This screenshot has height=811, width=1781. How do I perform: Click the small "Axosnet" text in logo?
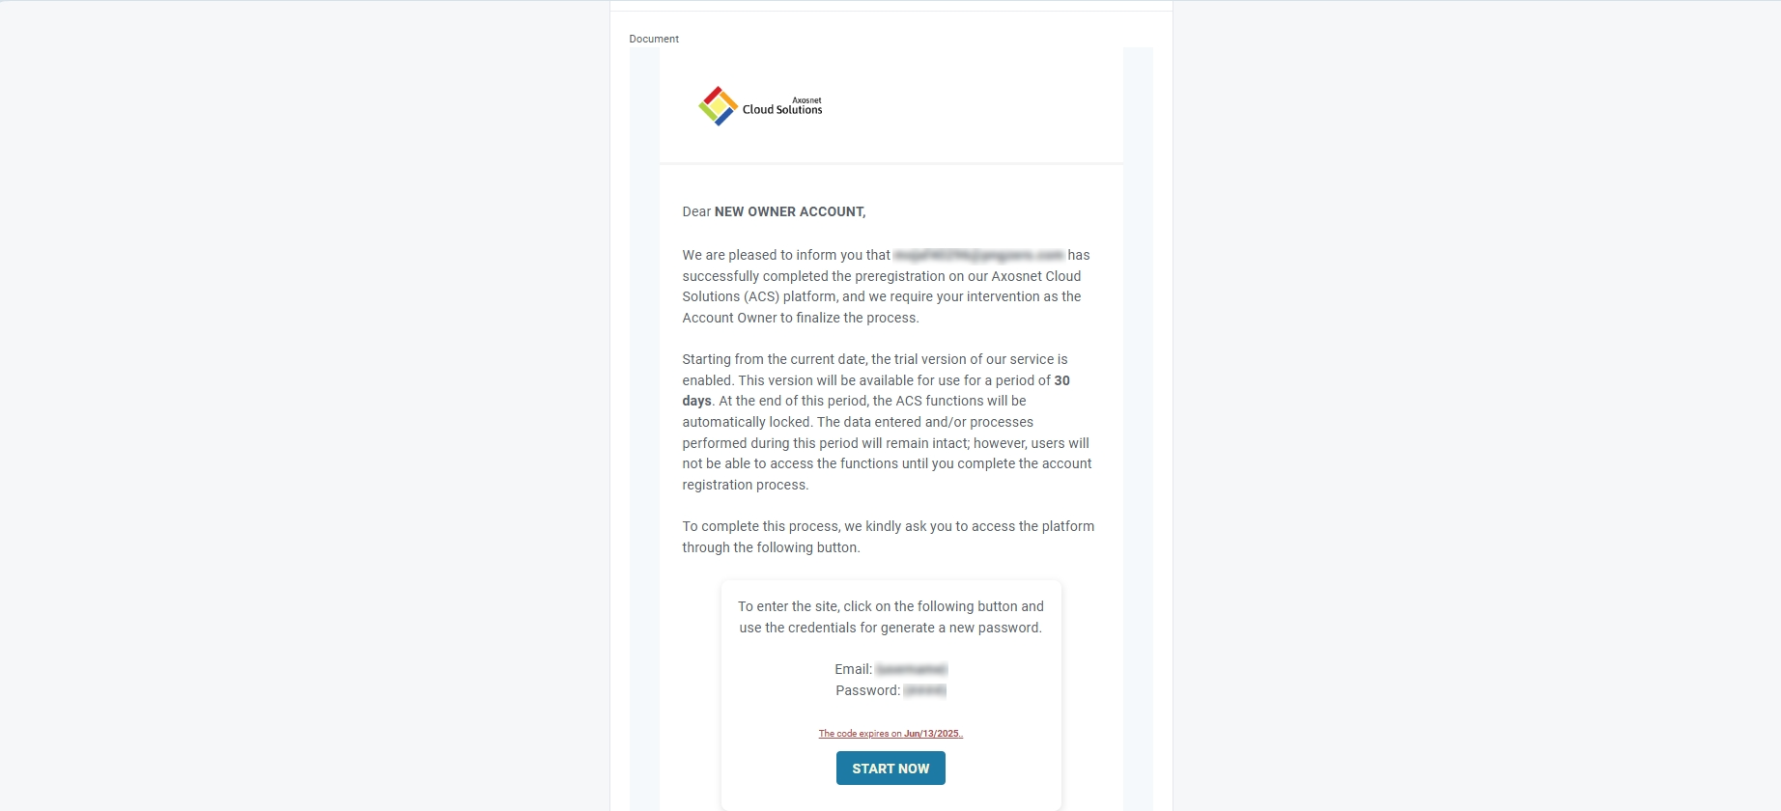click(x=806, y=99)
